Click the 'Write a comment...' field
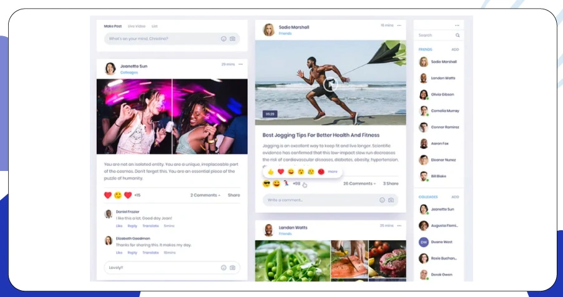Screen dimensions: 563x297 click(330, 200)
